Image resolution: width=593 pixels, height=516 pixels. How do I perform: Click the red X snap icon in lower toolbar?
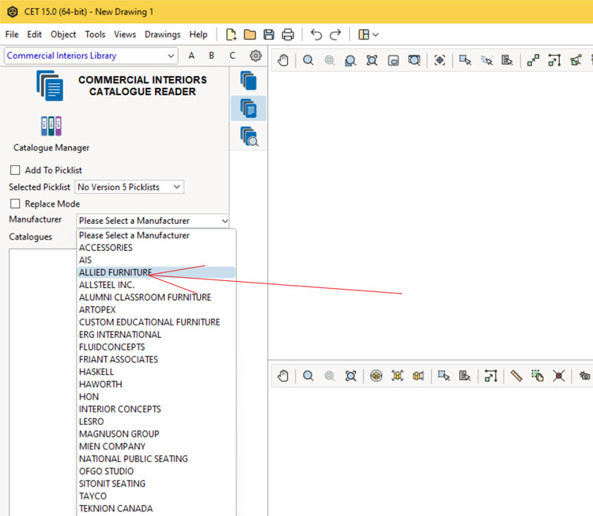tap(558, 376)
